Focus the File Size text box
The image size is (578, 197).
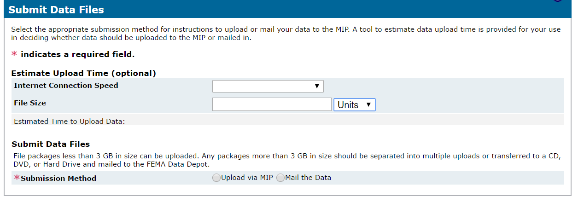[272, 104]
